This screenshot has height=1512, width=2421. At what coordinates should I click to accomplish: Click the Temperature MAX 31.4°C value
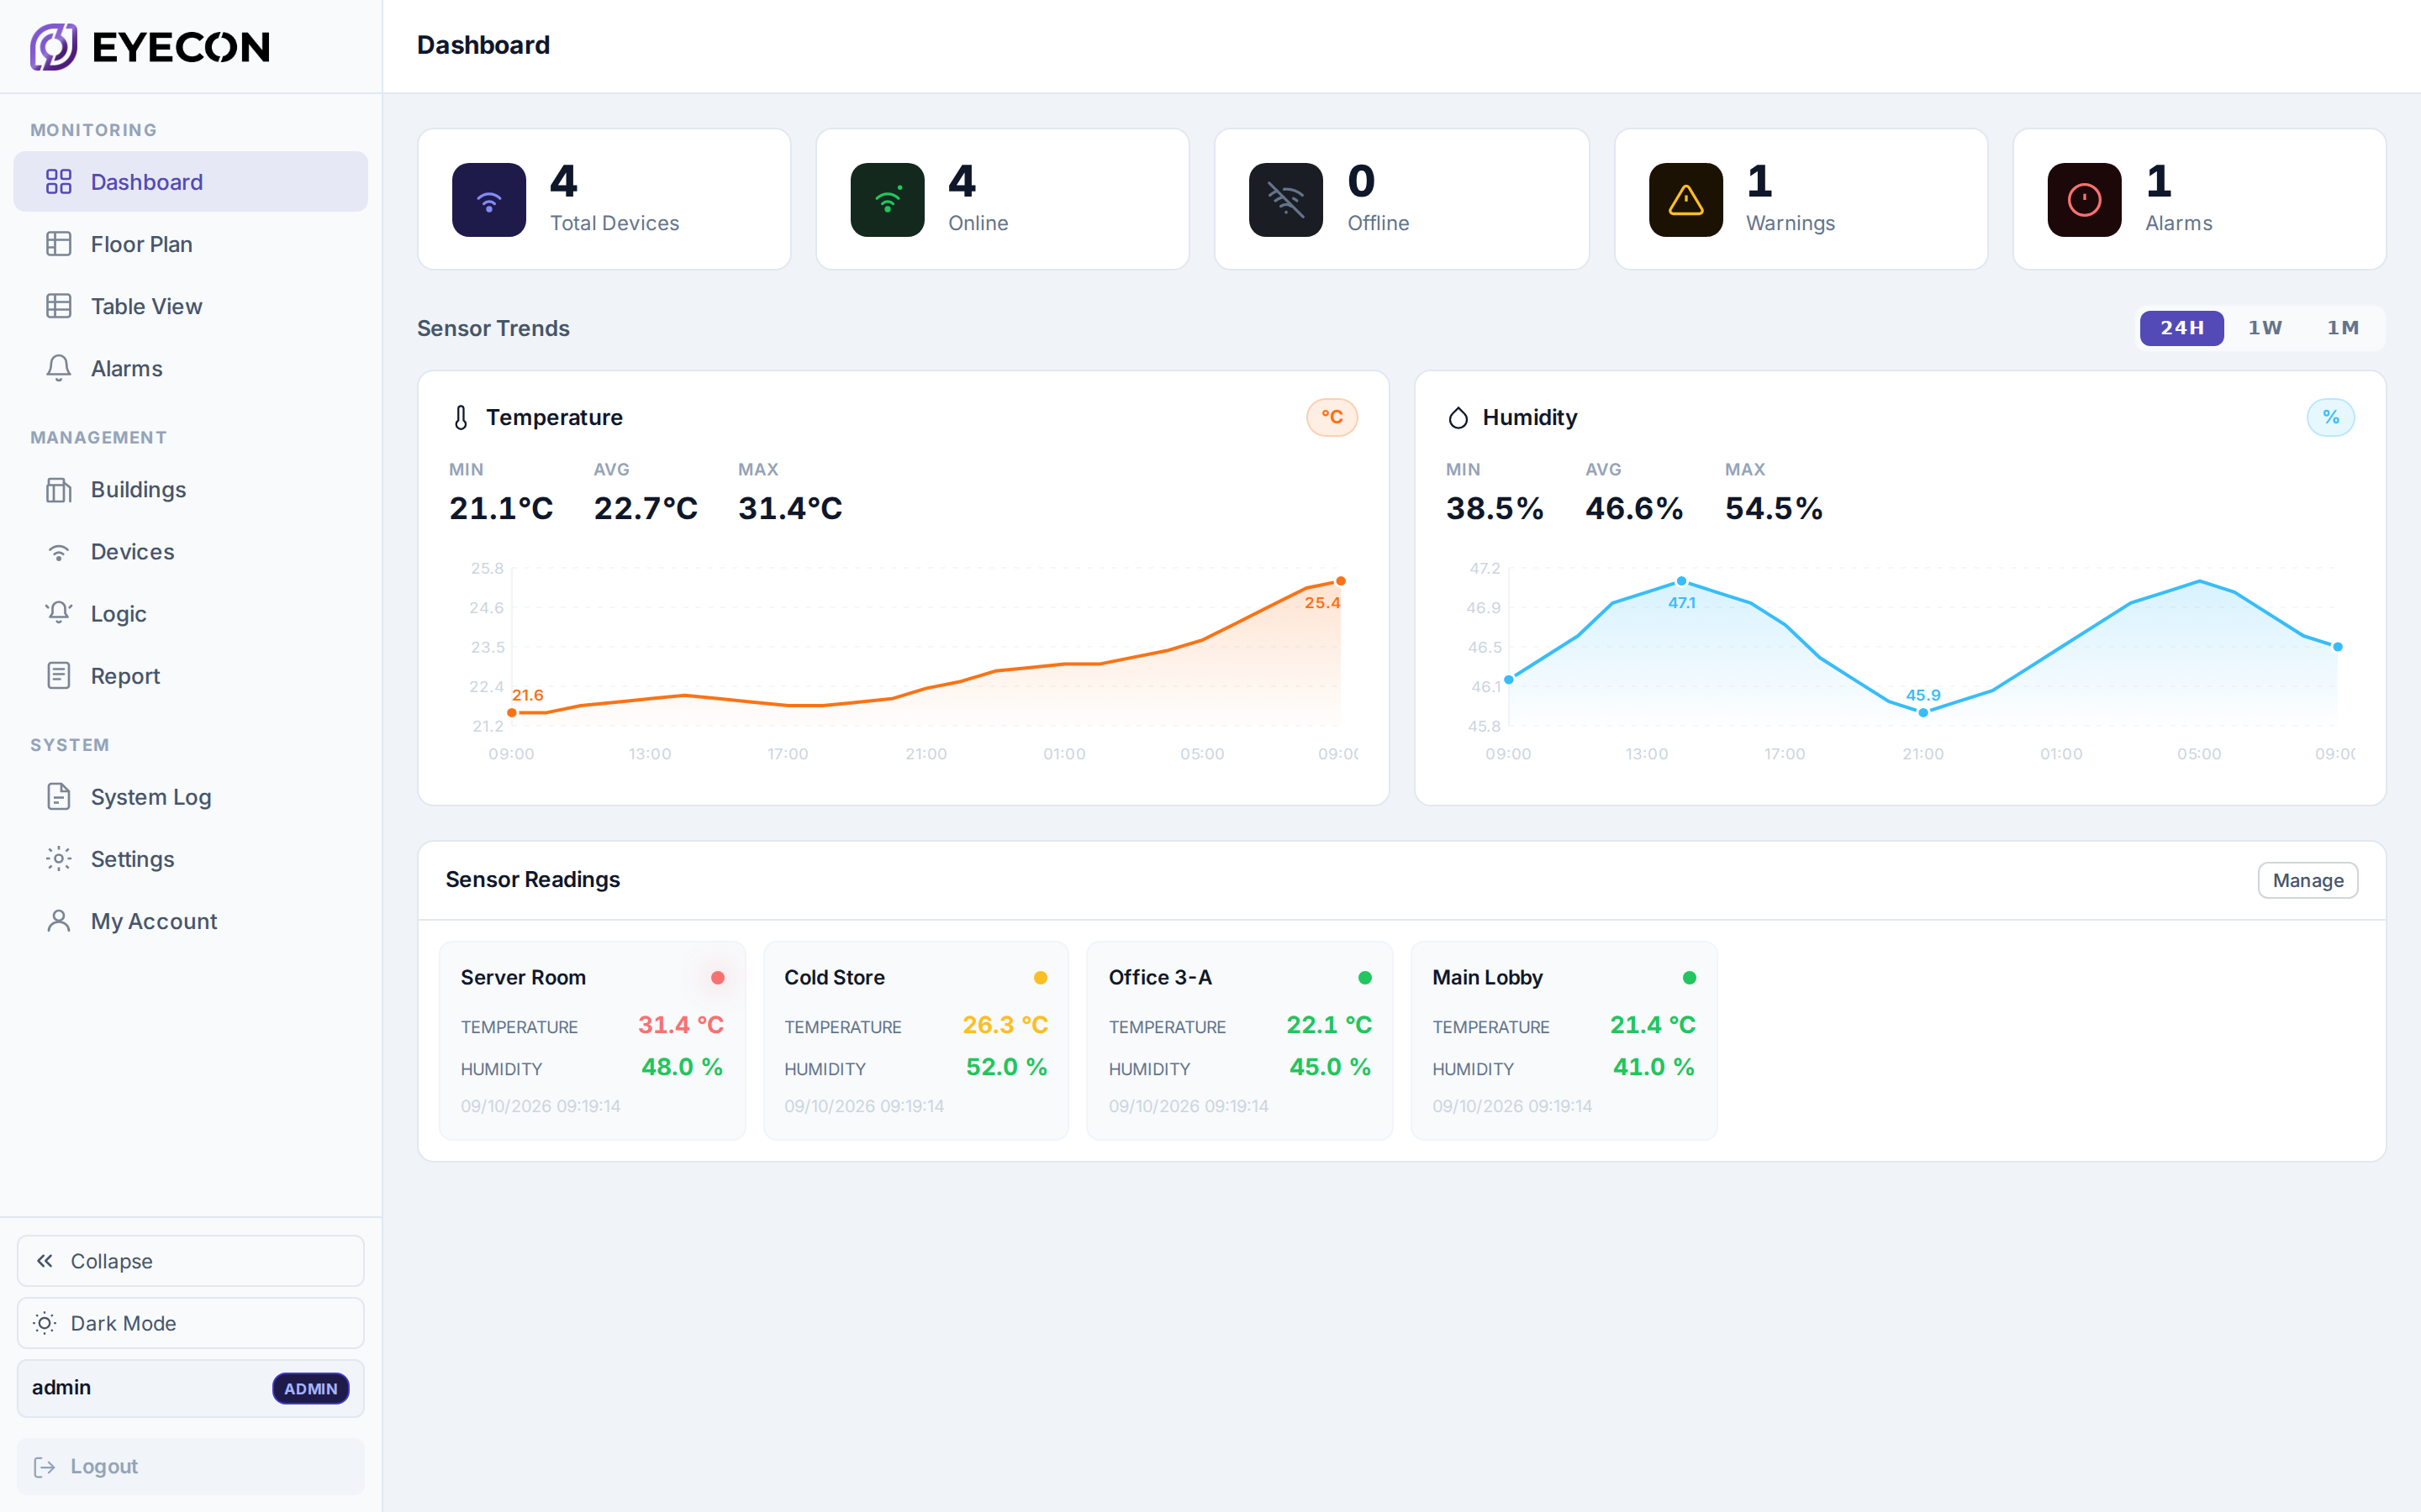point(789,508)
